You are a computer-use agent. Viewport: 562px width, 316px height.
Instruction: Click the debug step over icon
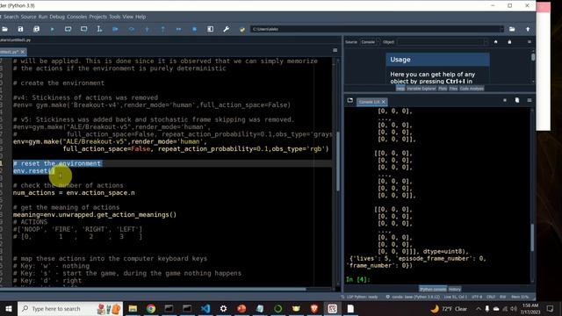tap(131, 29)
